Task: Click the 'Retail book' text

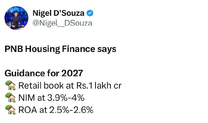Action: tap(41, 86)
